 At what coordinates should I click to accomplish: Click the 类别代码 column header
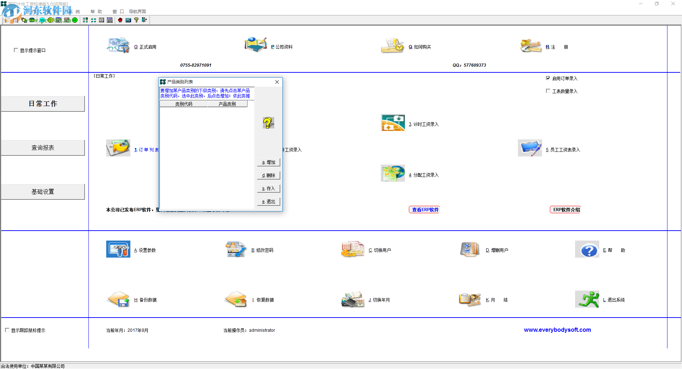pyautogui.click(x=184, y=104)
